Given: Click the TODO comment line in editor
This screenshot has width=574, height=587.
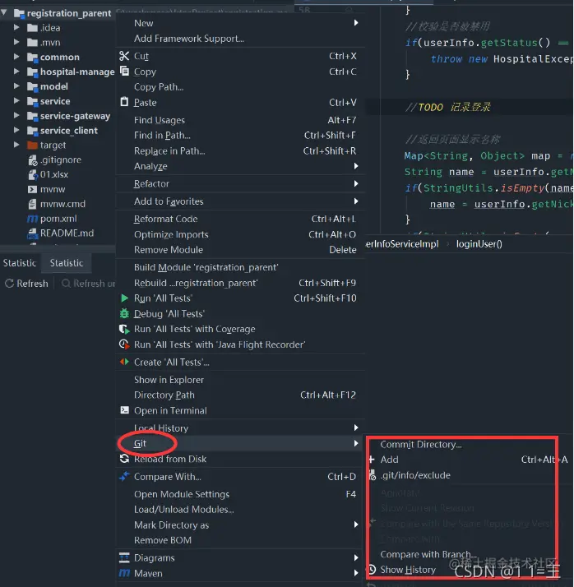Looking at the screenshot, I should pyautogui.click(x=448, y=108).
